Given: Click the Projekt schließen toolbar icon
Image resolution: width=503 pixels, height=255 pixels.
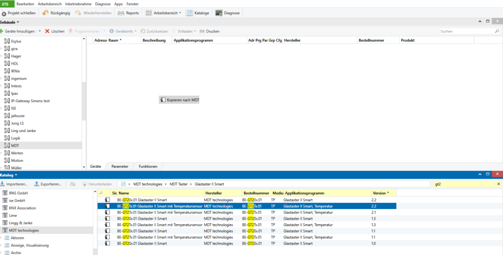Looking at the screenshot, I should point(4,13).
